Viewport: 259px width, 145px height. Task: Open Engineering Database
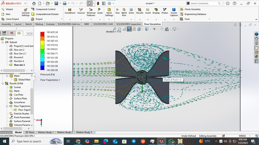pyautogui.click(x=193, y=14)
